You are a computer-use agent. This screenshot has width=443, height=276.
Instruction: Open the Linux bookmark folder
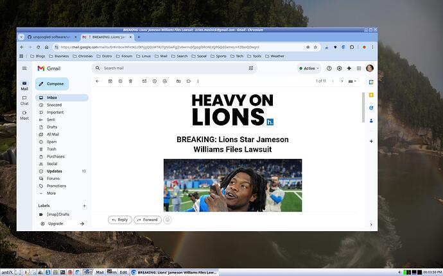(144, 56)
